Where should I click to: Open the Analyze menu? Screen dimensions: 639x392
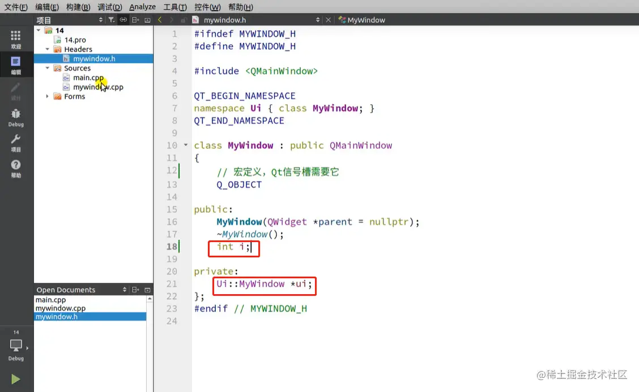tap(142, 7)
